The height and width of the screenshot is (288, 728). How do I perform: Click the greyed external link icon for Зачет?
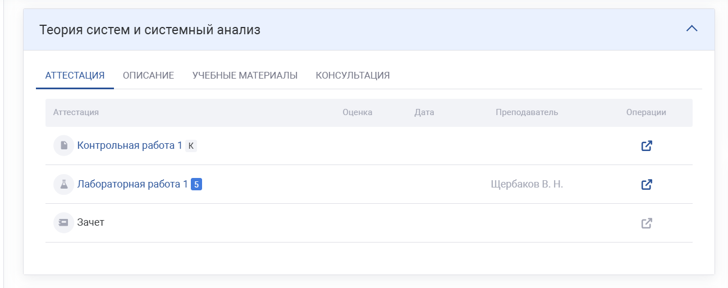point(647,223)
